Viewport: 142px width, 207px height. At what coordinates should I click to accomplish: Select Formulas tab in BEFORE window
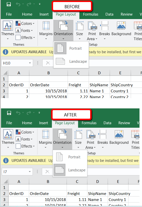pyautogui.click(x=91, y=14)
